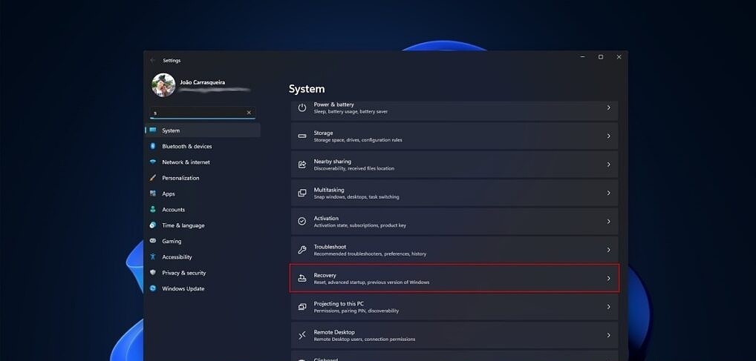Click the Remote Desktop icon
This screenshot has height=361, width=756.
[x=302, y=335]
